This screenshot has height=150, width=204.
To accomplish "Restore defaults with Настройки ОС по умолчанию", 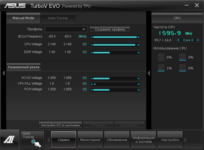I will coord(60,125).
